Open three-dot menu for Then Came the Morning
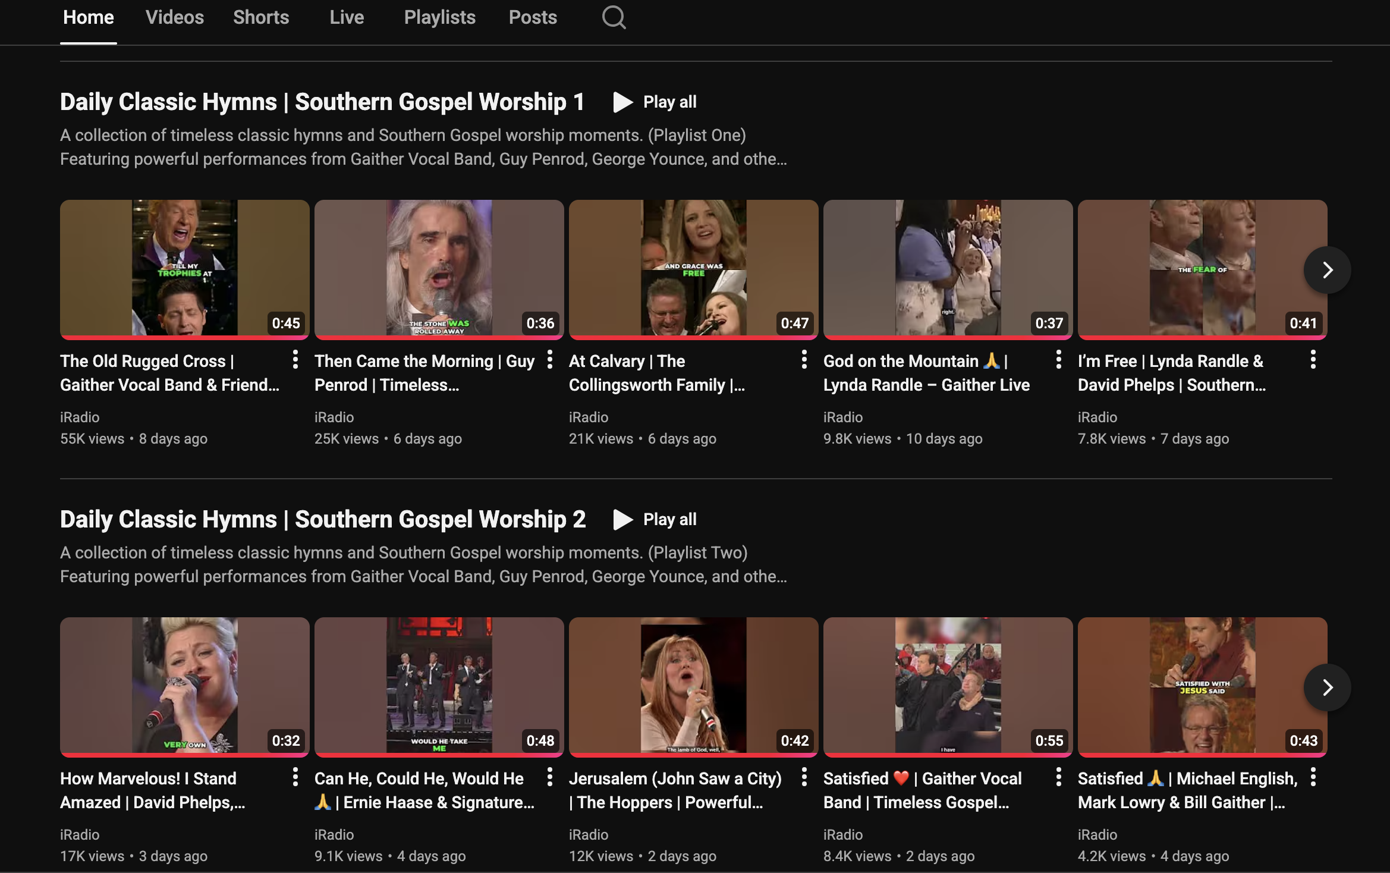1390x873 pixels. (x=550, y=360)
